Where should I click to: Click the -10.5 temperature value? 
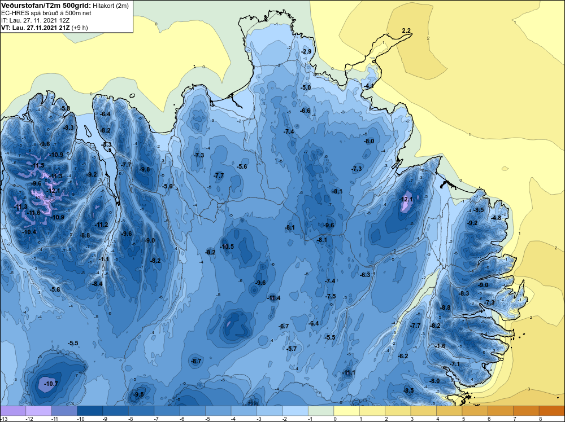[x=227, y=247]
